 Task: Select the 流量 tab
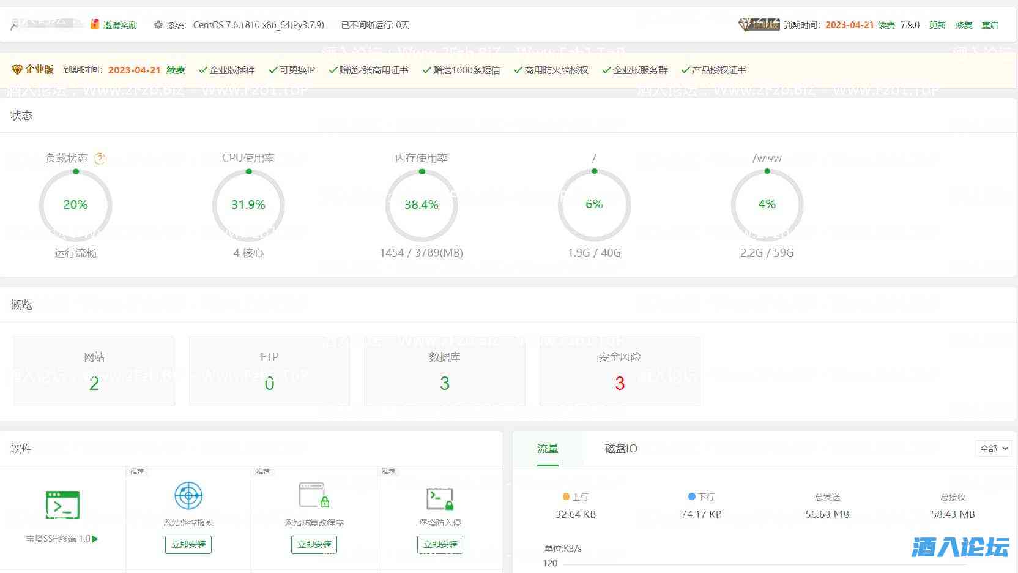[548, 449]
